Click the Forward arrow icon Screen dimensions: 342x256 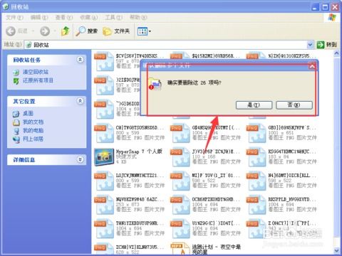coord(45,31)
